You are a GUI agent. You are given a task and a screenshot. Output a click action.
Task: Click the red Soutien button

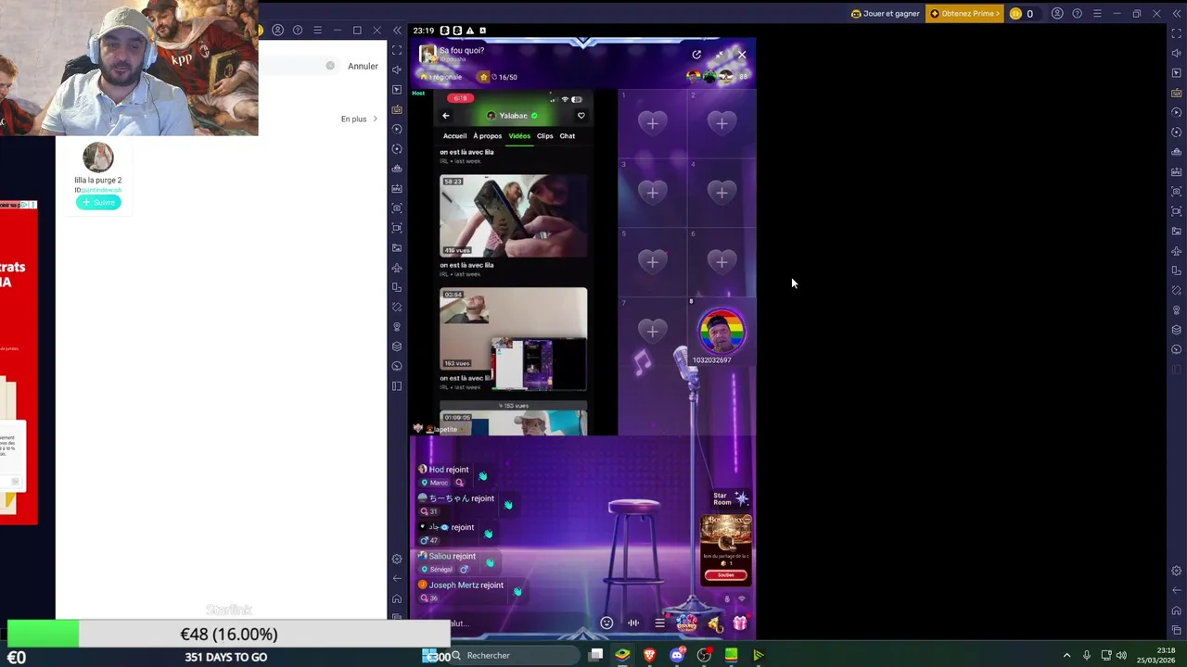coord(726,575)
